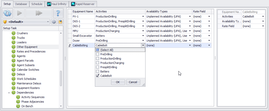269x111 pixels.
Task: Collapse the Dependencies tree node
Action: (9, 92)
